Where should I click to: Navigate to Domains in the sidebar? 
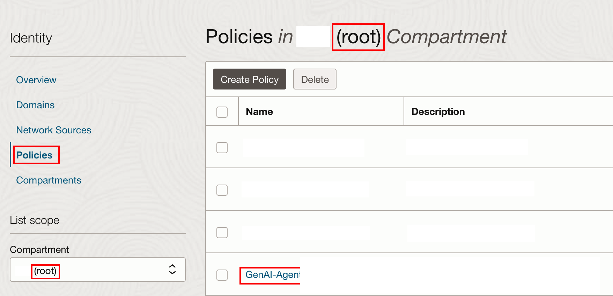[x=35, y=105]
